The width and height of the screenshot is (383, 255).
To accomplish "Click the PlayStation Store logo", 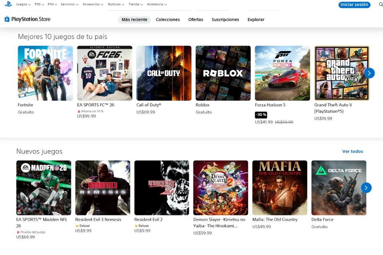I will pos(27,19).
